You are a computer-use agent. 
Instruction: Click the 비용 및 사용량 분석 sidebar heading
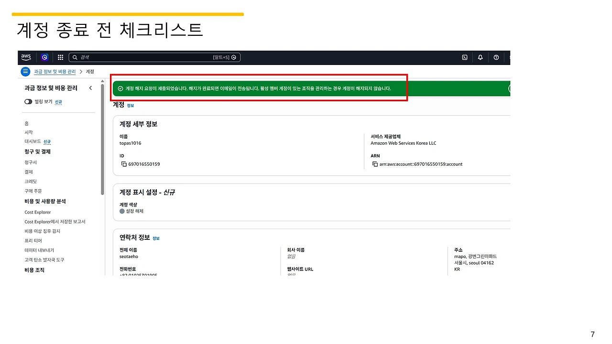(45, 201)
